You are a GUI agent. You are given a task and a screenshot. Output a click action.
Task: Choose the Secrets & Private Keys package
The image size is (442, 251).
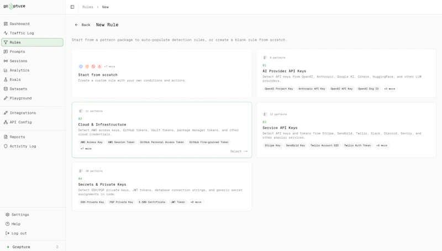[x=162, y=187]
